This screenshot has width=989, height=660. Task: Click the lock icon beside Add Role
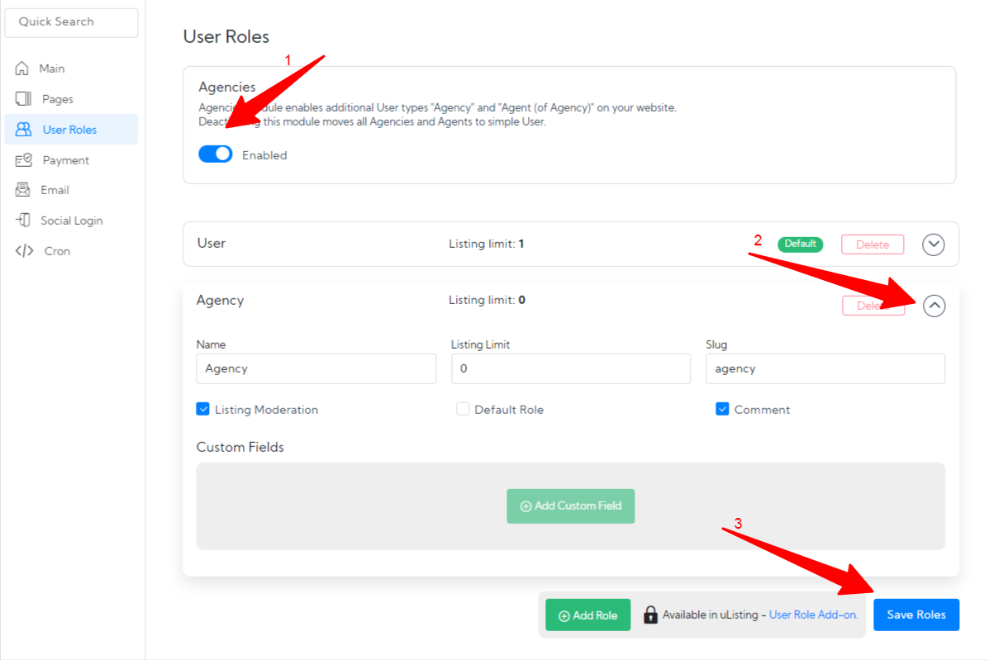pos(650,615)
